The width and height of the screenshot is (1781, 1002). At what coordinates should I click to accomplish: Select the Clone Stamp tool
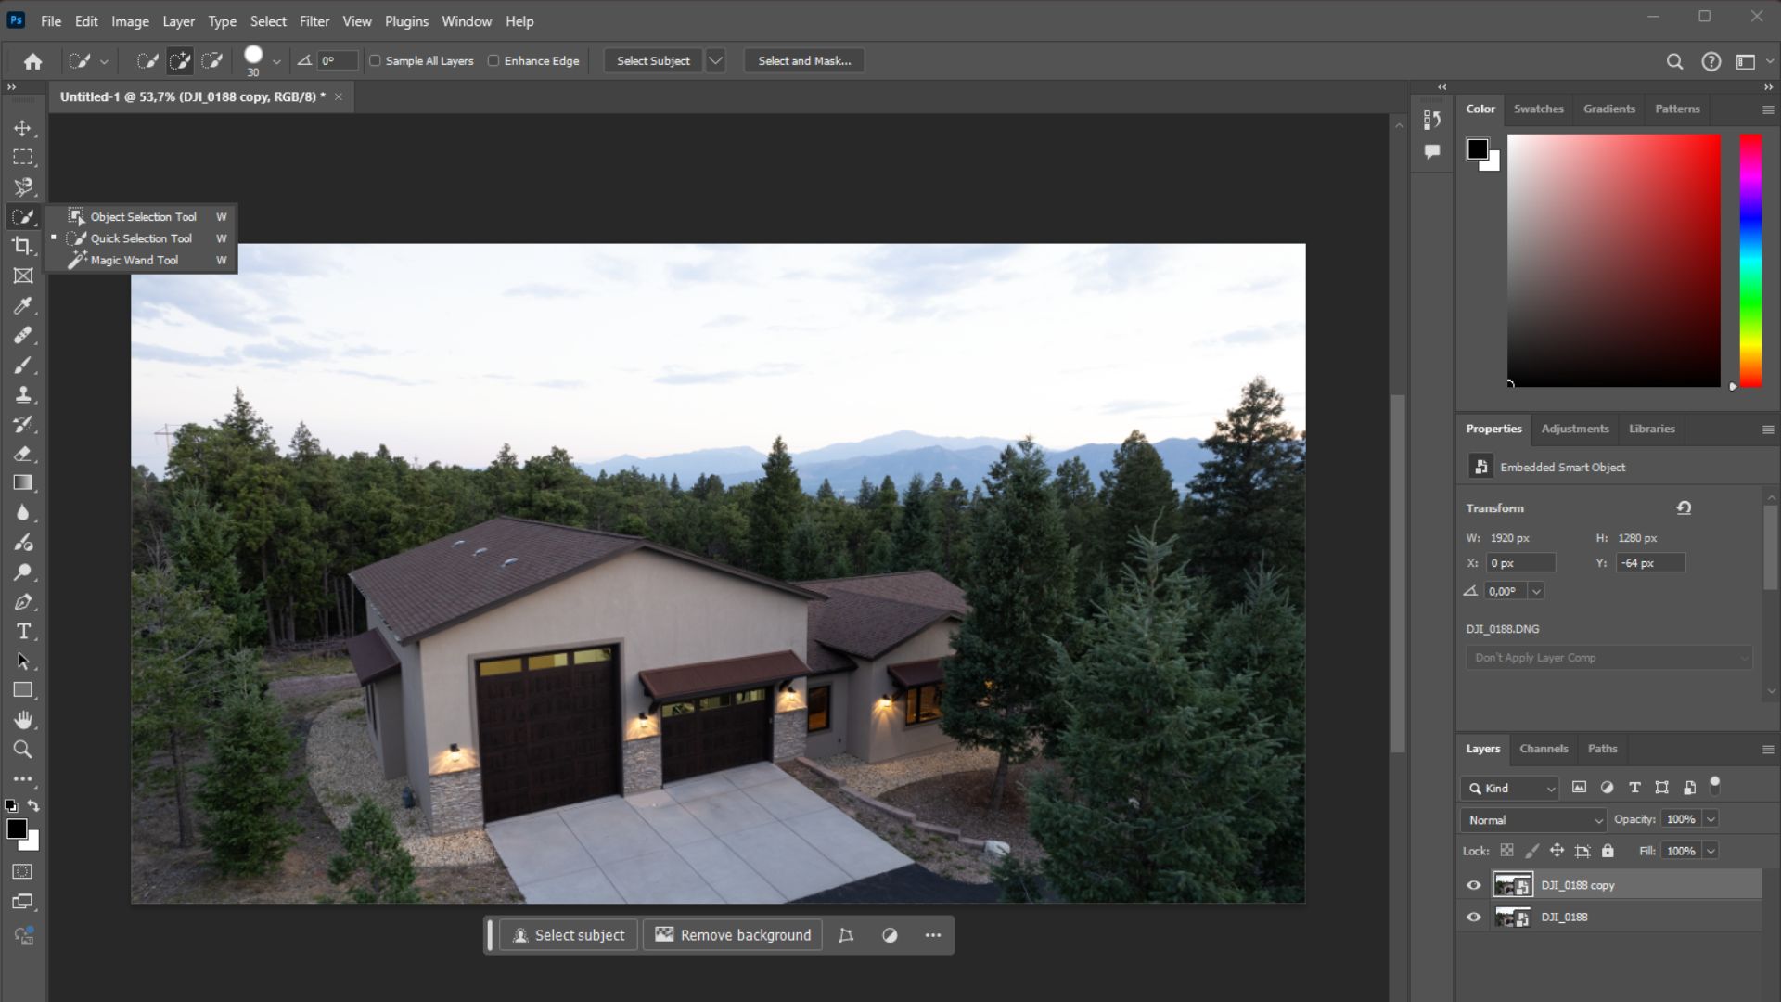point(23,394)
